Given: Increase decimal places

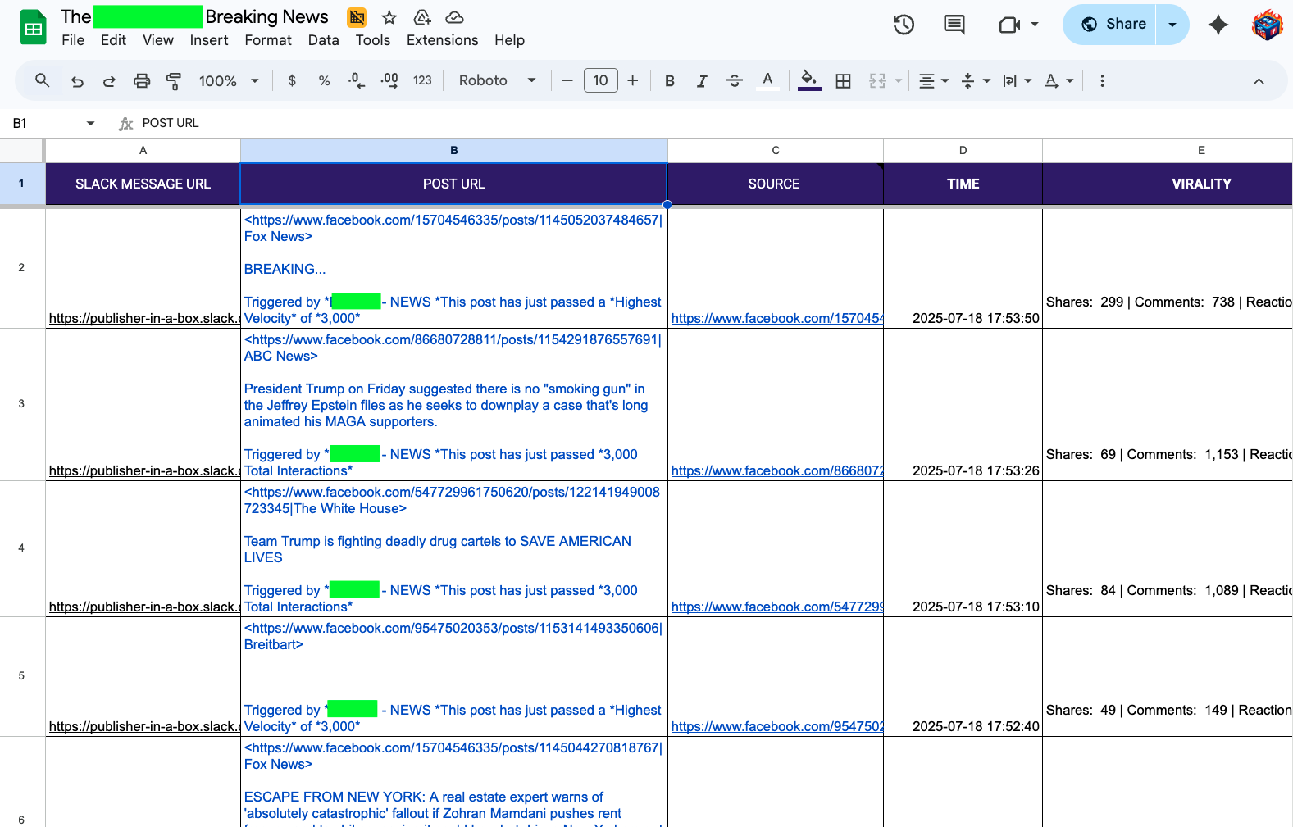Looking at the screenshot, I should 389,80.
